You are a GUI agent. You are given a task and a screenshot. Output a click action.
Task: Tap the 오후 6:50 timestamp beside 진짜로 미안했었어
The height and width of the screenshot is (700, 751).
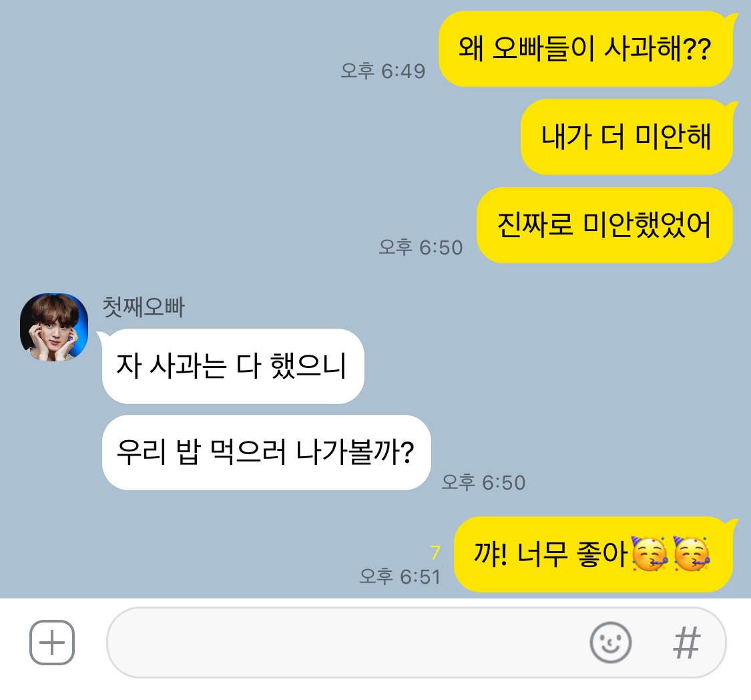pyautogui.click(x=421, y=247)
